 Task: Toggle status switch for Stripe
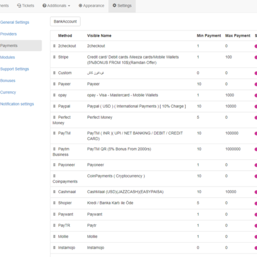(256, 57)
